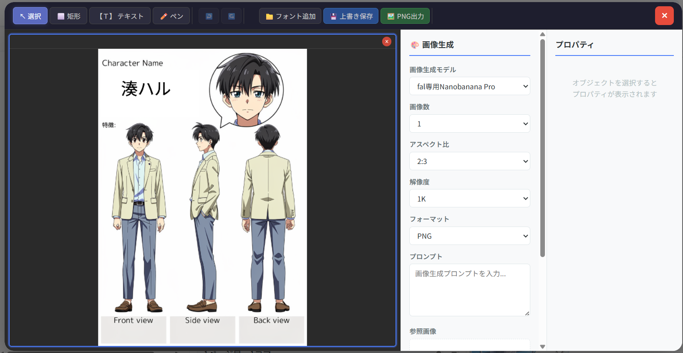The image size is (683, 353).
Task: Click the scrollbar up arrow in generation panel
Action: click(x=542, y=34)
